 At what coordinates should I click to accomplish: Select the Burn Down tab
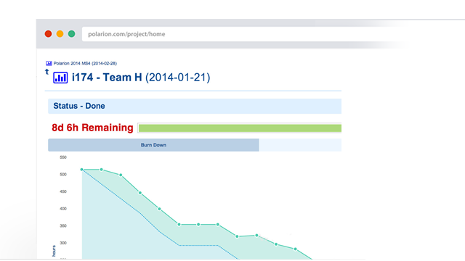(x=153, y=145)
